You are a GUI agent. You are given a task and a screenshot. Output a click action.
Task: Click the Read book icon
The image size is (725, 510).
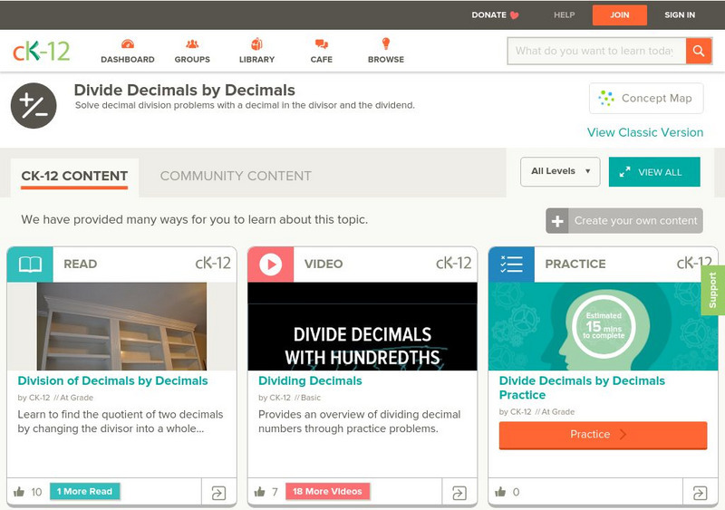tap(30, 265)
